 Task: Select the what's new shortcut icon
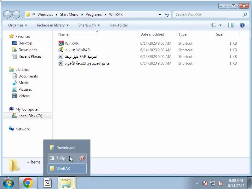pyautogui.click(x=61, y=63)
